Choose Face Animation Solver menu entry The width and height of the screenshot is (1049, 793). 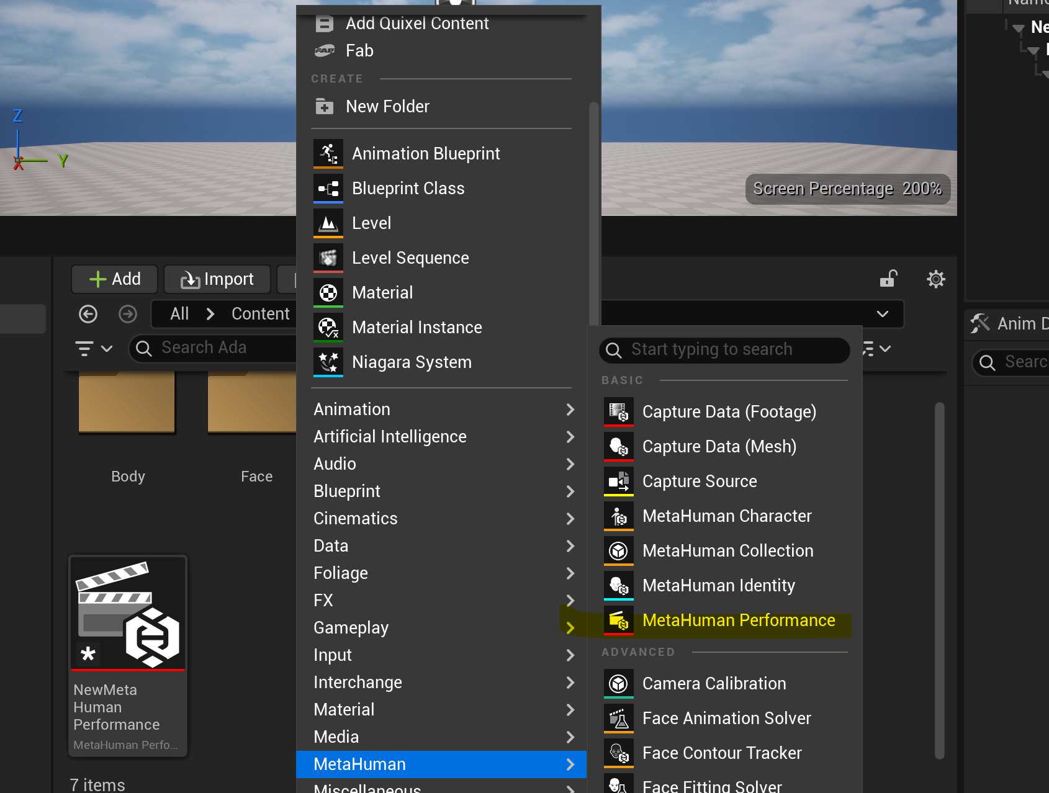(724, 718)
